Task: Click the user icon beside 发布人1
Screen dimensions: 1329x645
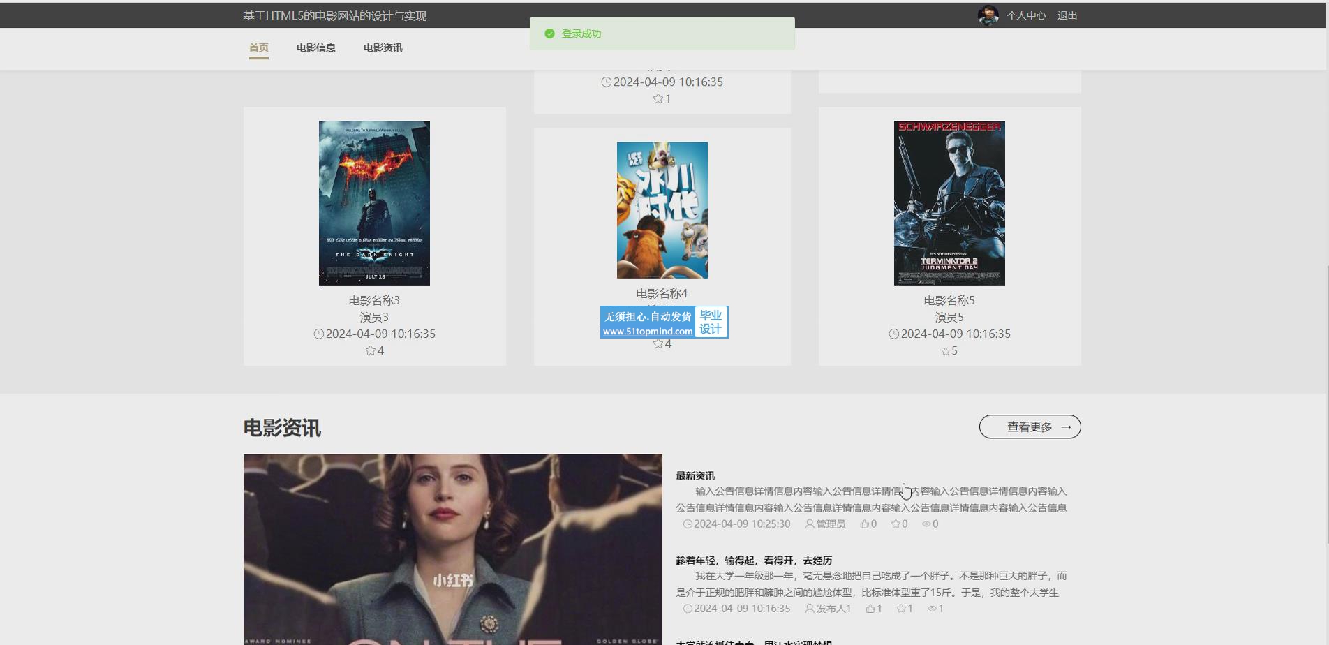Action: pos(810,609)
